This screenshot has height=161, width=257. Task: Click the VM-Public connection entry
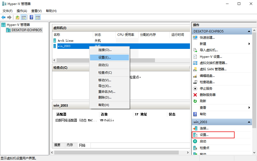[107, 120]
